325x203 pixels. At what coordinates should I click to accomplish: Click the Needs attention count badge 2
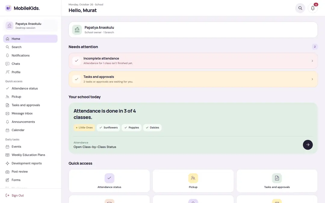pyautogui.click(x=315, y=47)
